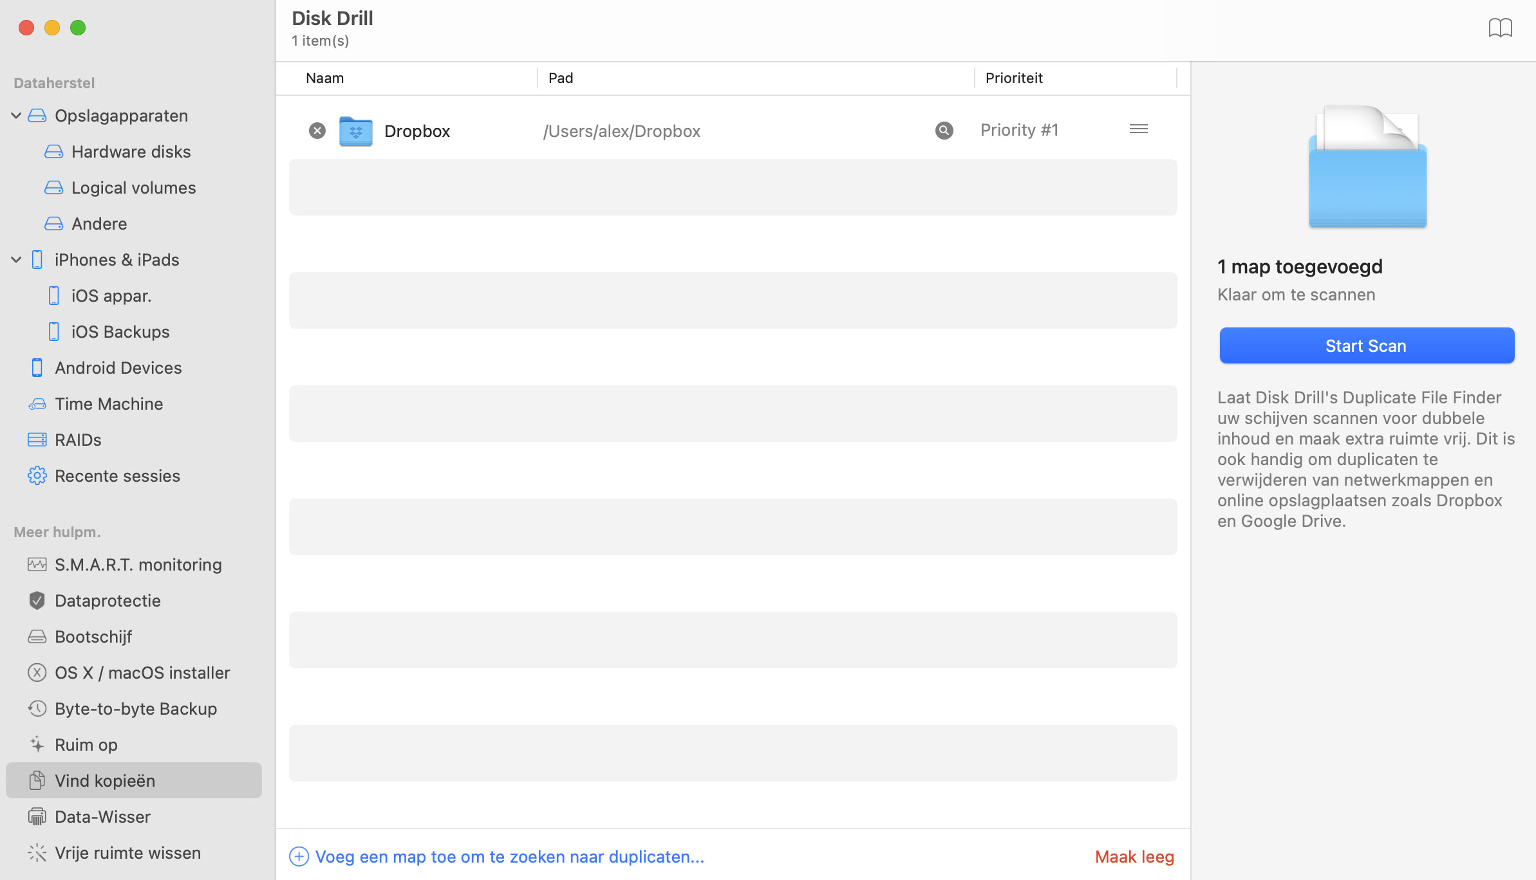This screenshot has width=1536, height=880.
Task: Collapse the iPhones & iPads section
Action: 16,260
